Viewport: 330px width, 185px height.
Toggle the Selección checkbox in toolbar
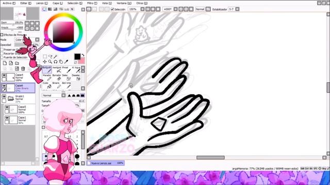112,9
